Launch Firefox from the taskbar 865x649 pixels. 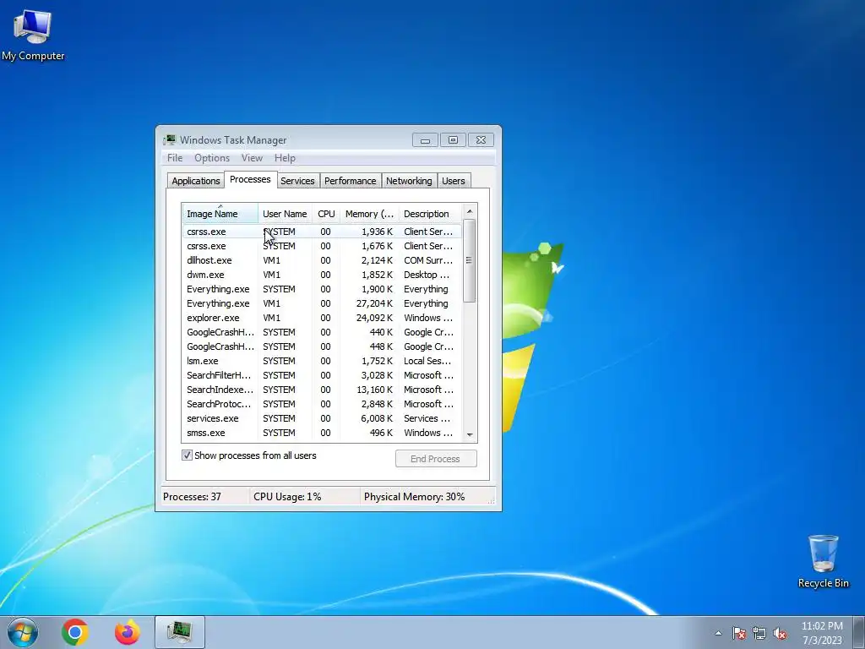click(128, 632)
